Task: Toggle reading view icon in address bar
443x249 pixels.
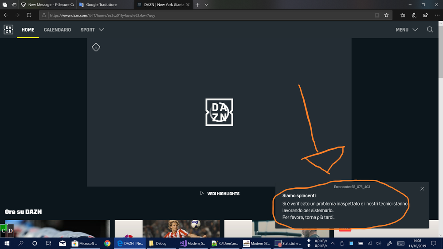Action: pyautogui.click(x=377, y=15)
